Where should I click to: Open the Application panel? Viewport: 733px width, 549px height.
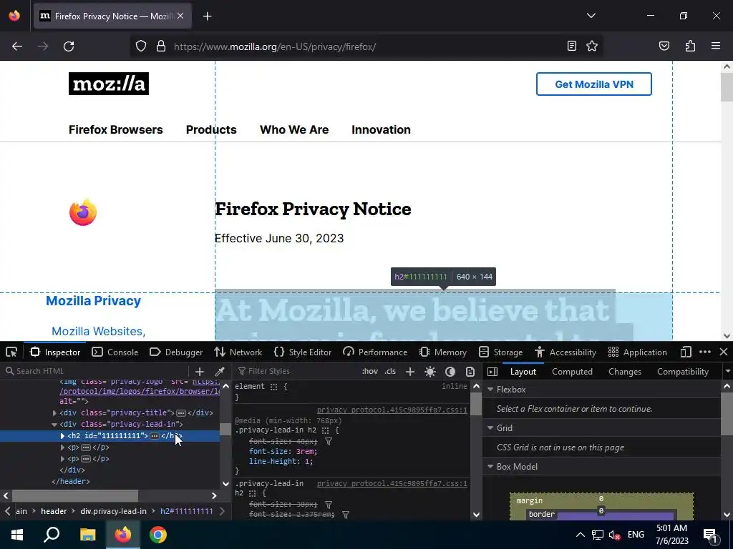tap(637, 352)
